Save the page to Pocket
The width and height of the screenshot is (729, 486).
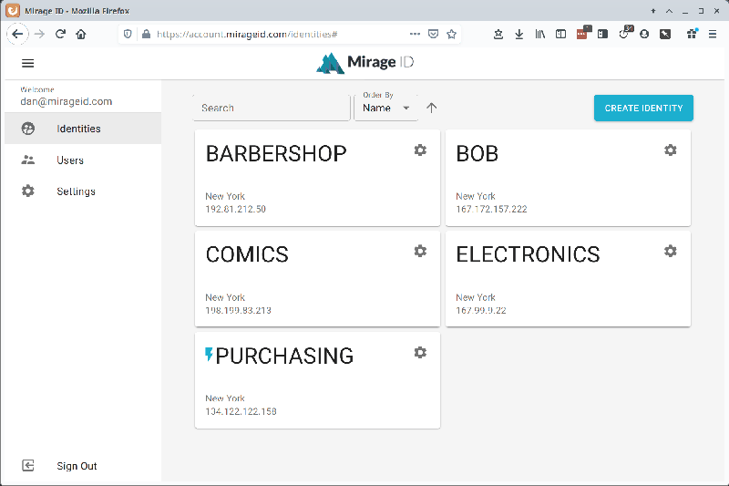coord(434,34)
